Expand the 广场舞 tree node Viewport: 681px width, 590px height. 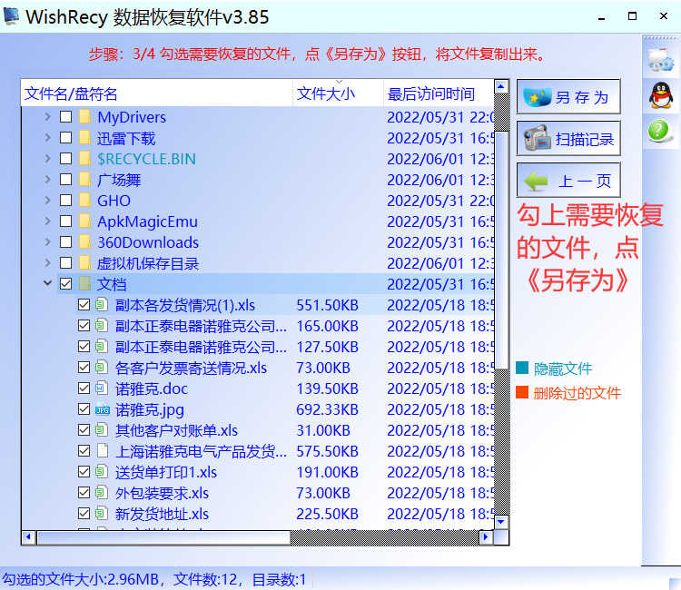click(x=48, y=180)
